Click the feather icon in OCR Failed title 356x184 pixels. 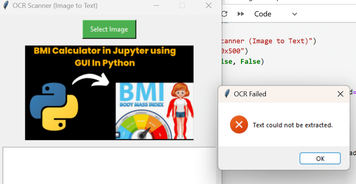(x=227, y=94)
